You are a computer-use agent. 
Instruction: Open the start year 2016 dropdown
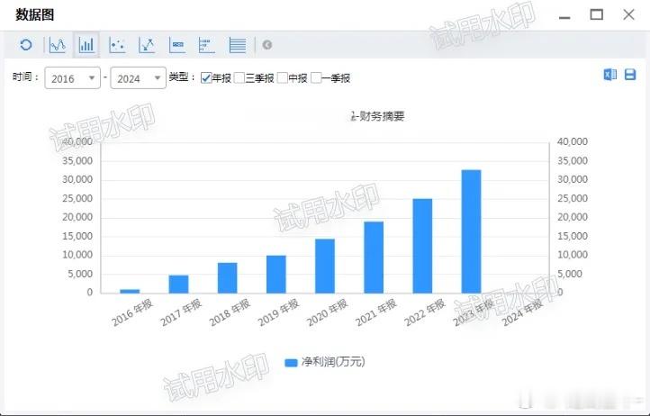(x=73, y=78)
